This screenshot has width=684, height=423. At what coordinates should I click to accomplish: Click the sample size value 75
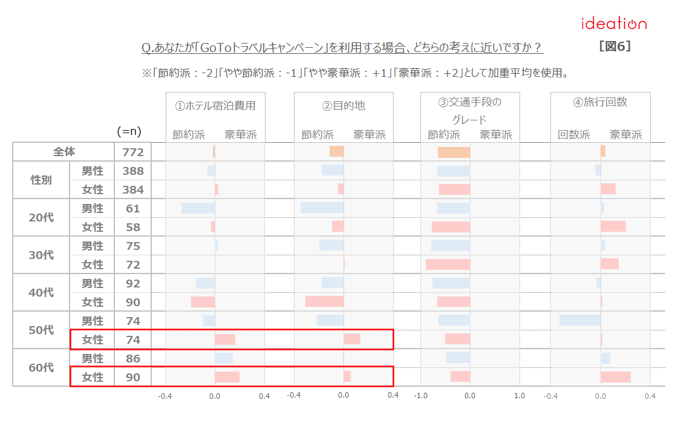tap(132, 246)
